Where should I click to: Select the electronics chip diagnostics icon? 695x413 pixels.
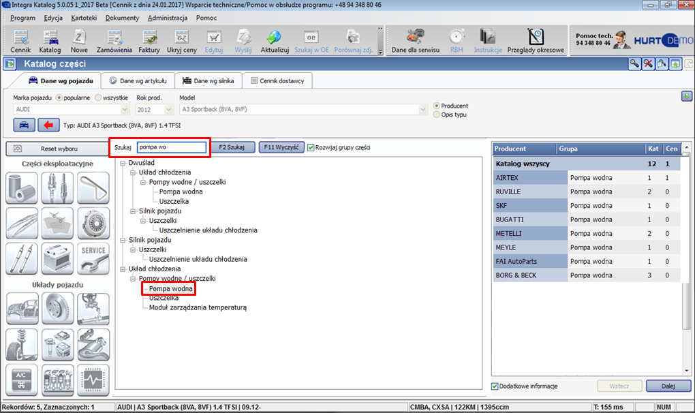click(x=93, y=380)
